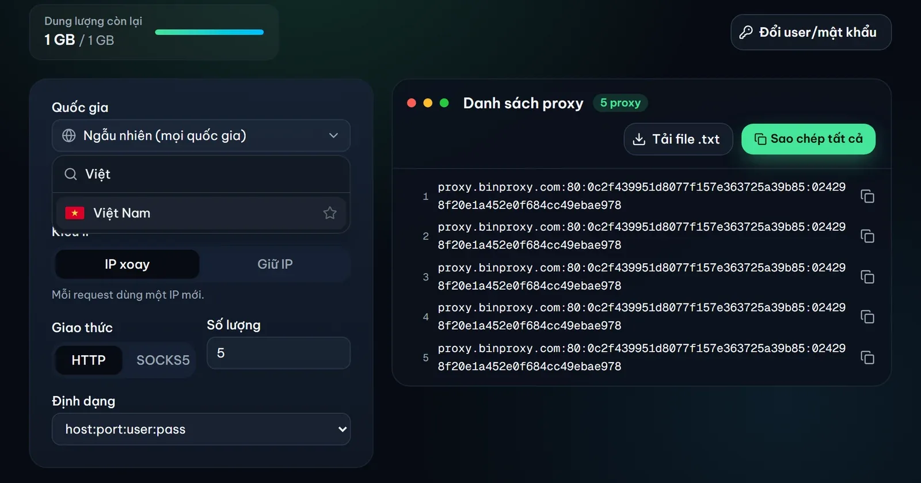Click proxy line number 3 text
Image resolution: width=921 pixels, height=483 pixels.
pyautogui.click(x=642, y=276)
